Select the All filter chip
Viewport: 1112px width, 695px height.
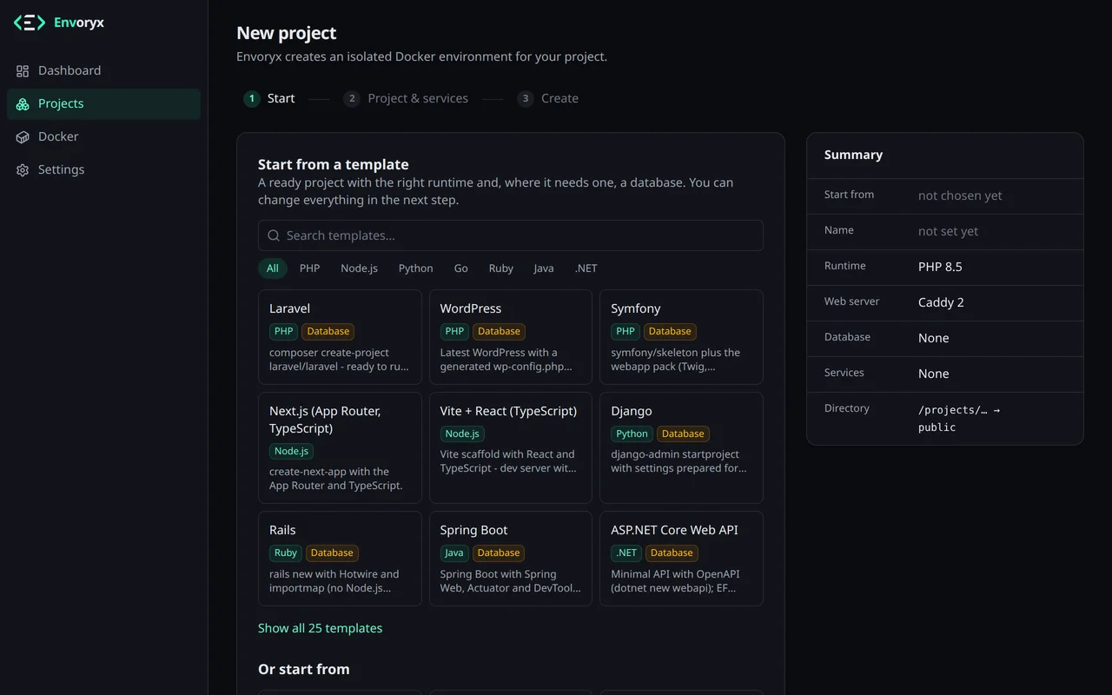tap(273, 268)
